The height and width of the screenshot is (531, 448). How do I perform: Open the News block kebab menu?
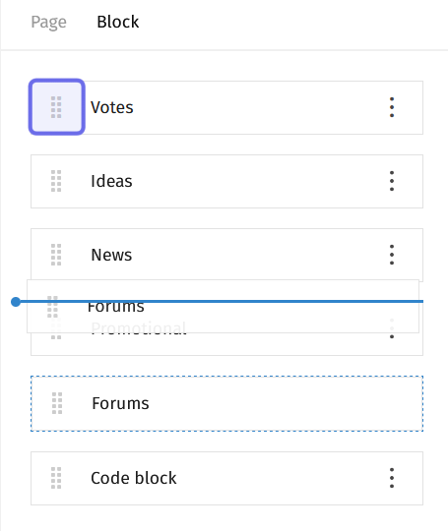[392, 255]
